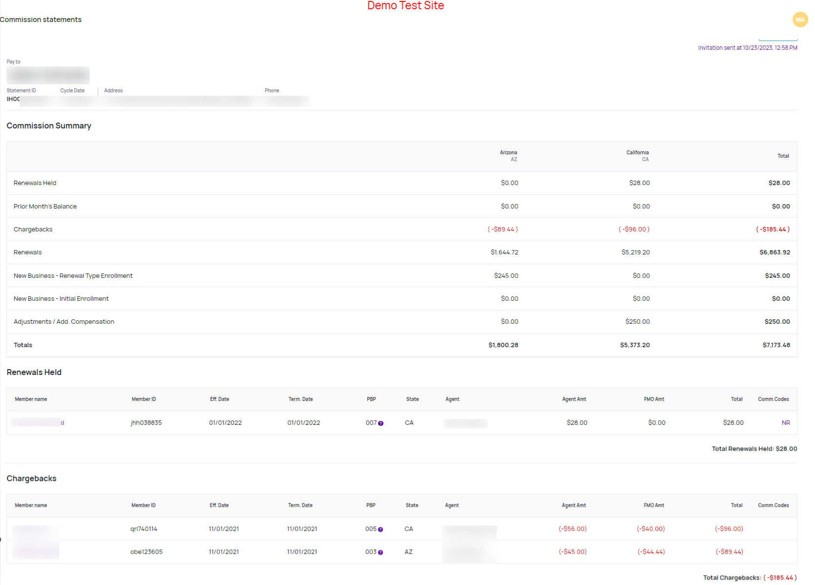Click Total Chargebacks footer amount
This screenshot has height=585, width=815.
[x=780, y=578]
